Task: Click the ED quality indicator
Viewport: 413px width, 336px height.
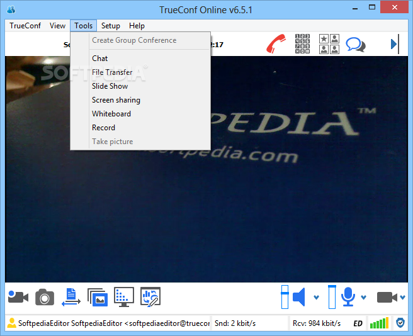Action: tap(358, 323)
